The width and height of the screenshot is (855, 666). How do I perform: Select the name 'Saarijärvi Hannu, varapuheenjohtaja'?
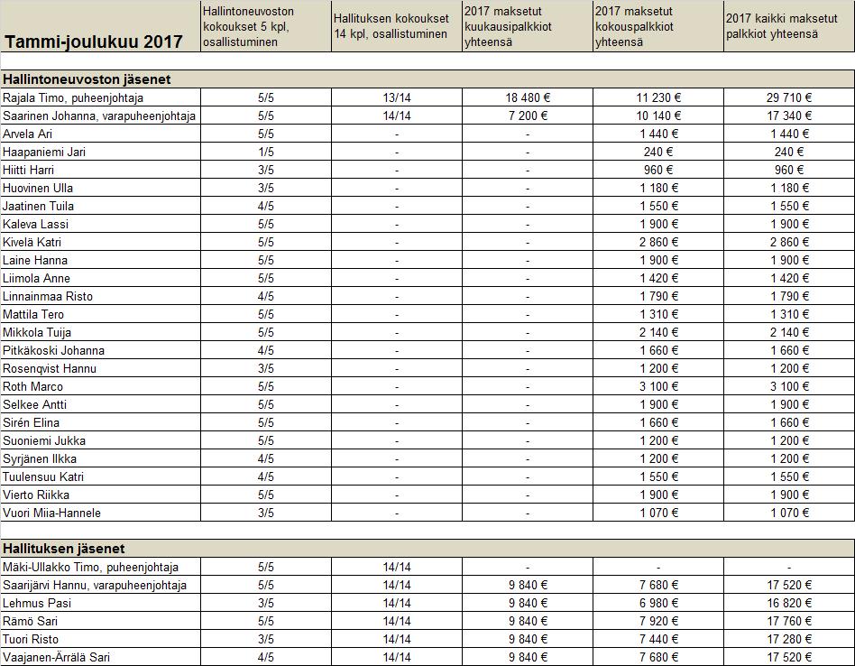pos(95,585)
